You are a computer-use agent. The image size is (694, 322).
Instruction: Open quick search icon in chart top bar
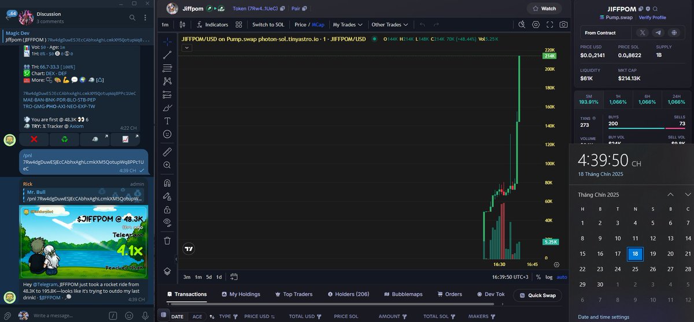pyautogui.click(x=522, y=25)
